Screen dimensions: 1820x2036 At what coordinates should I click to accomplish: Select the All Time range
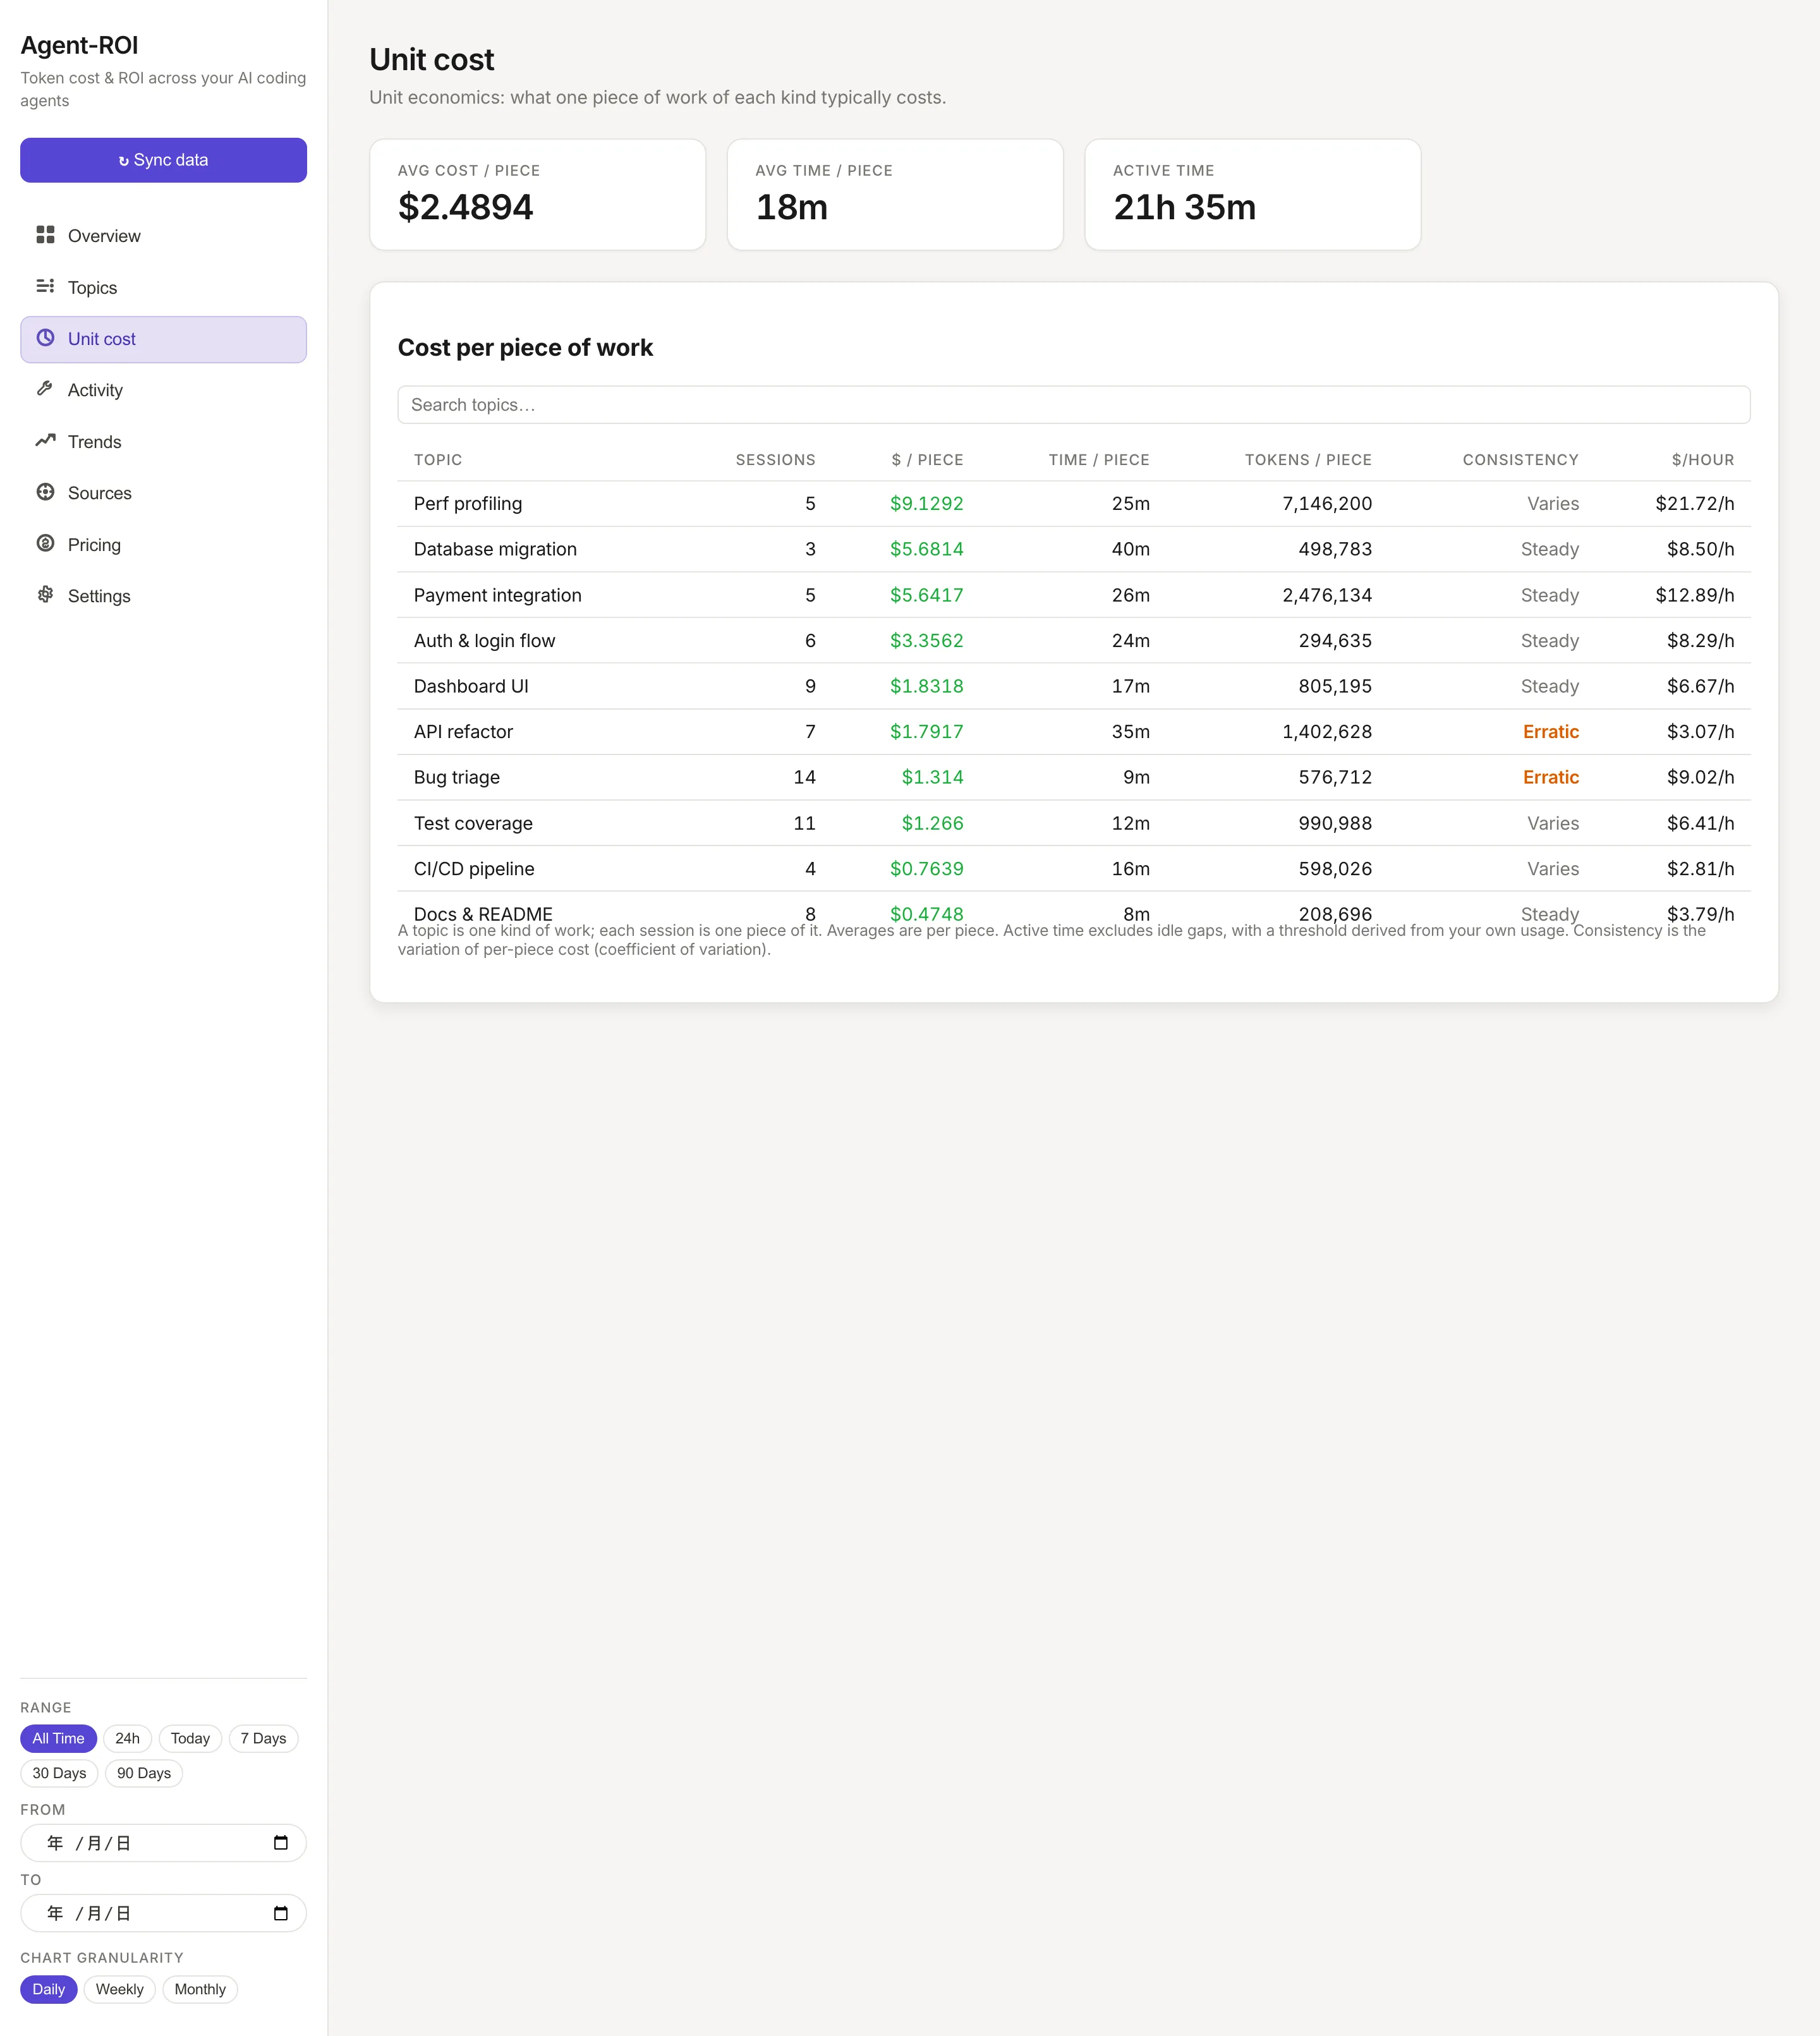click(58, 1738)
